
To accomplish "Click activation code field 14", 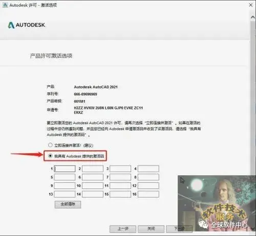I will click(93, 194).
